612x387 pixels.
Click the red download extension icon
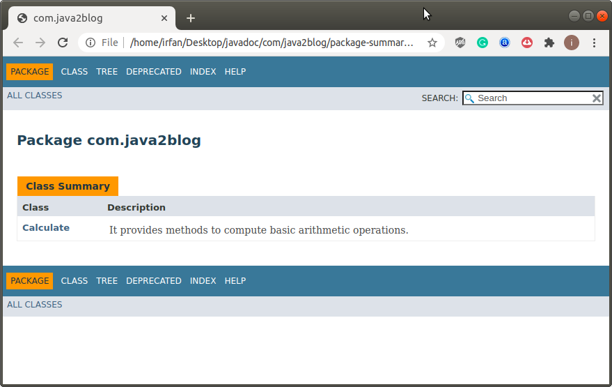[527, 43]
